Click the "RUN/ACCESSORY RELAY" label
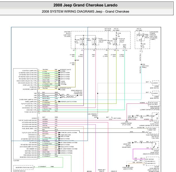This screenshot has width=176, height=172. click(x=103, y=40)
